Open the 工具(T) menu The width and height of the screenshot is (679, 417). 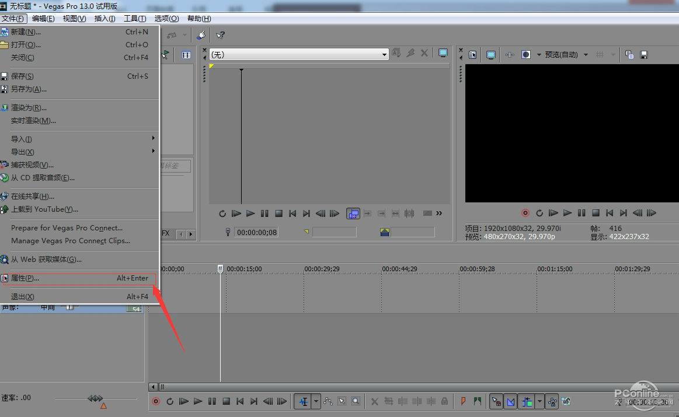[135, 18]
